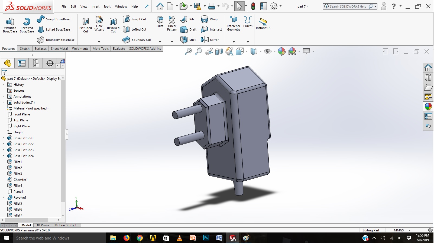Screen dimensions: 434x246
Task: Activate the Shell feature
Action: coord(188,40)
